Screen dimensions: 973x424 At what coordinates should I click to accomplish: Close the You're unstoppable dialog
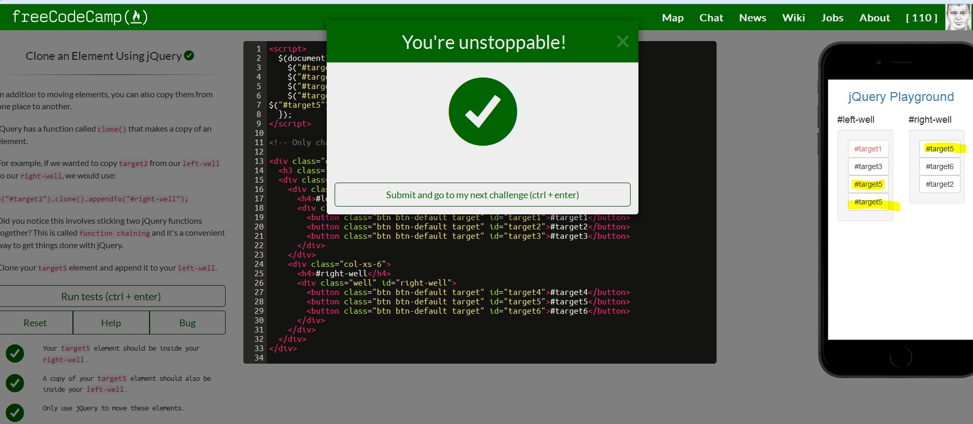tap(622, 42)
